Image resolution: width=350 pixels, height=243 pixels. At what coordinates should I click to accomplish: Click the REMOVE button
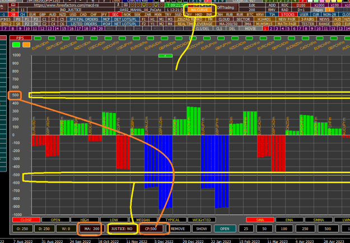[x=178, y=228]
